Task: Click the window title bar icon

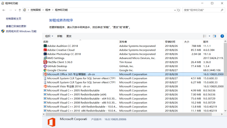Action: coord(3,3)
